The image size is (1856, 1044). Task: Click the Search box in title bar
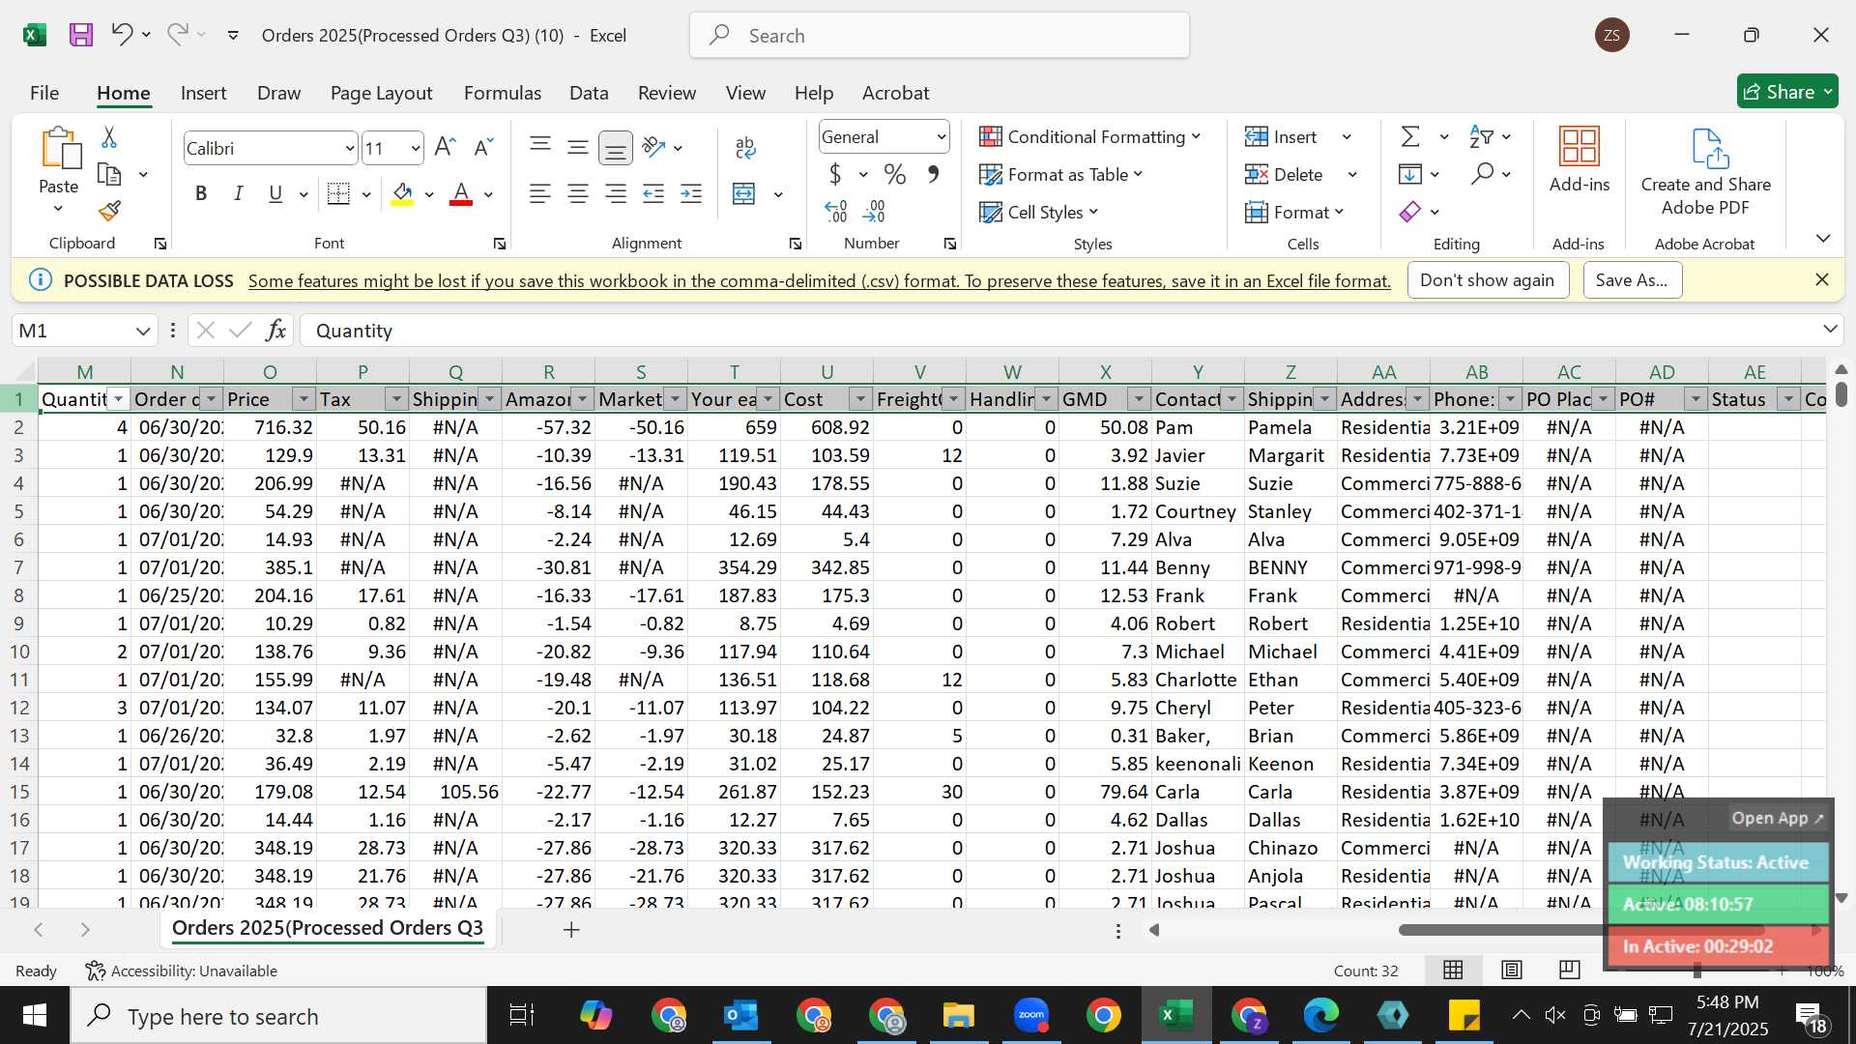940,36
